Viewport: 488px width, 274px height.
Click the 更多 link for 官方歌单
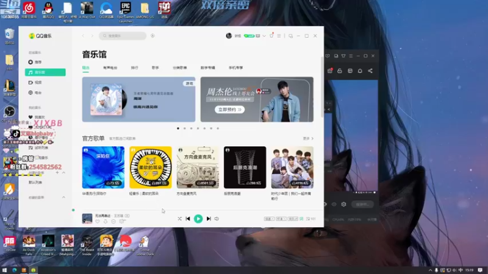point(308,139)
